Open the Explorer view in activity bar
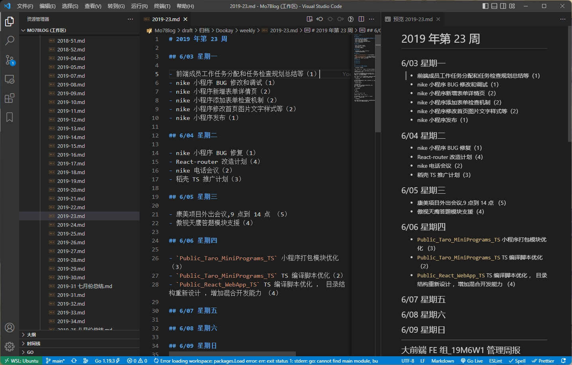This screenshot has width=572, height=365. 10,22
